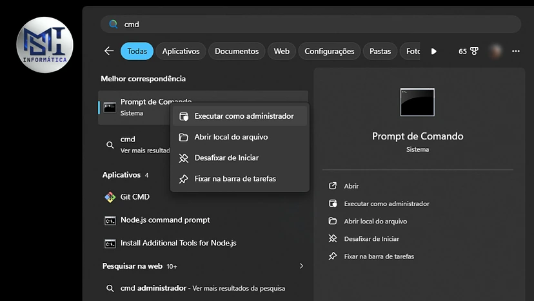Click the Prompt de Comando title in details pane
This screenshot has width=534, height=301.
(417, 136)
